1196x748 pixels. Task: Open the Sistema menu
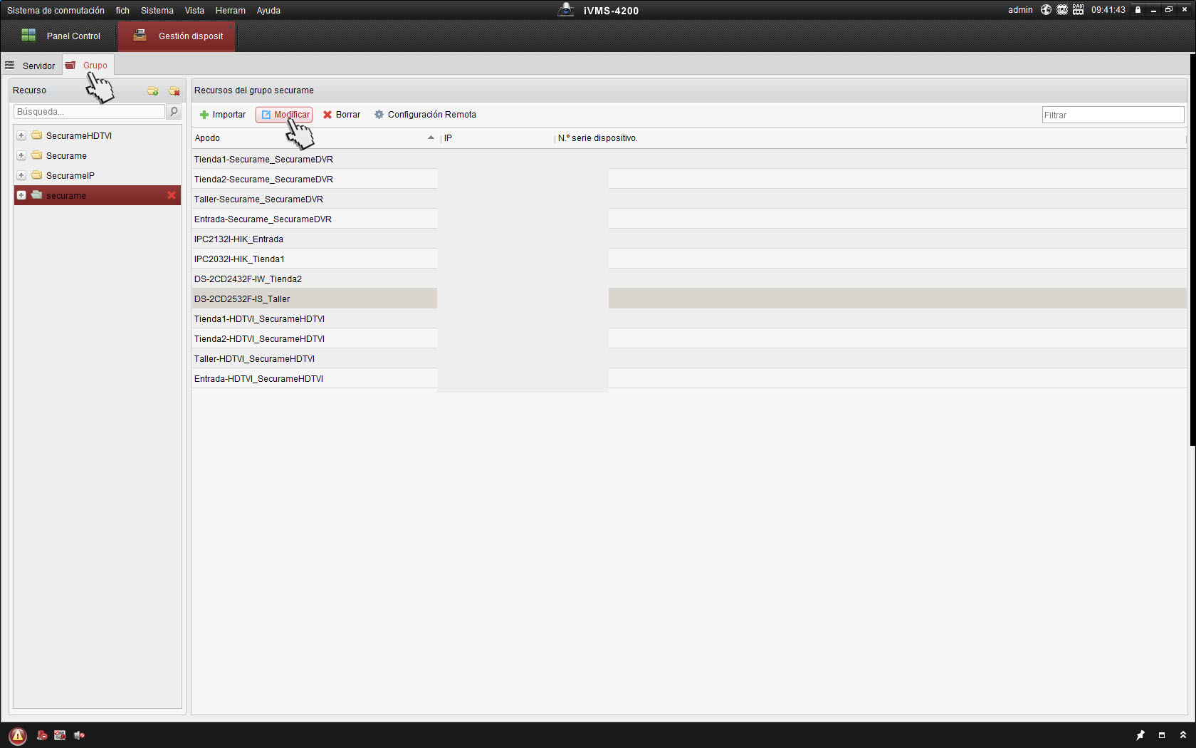click(157, 11)
